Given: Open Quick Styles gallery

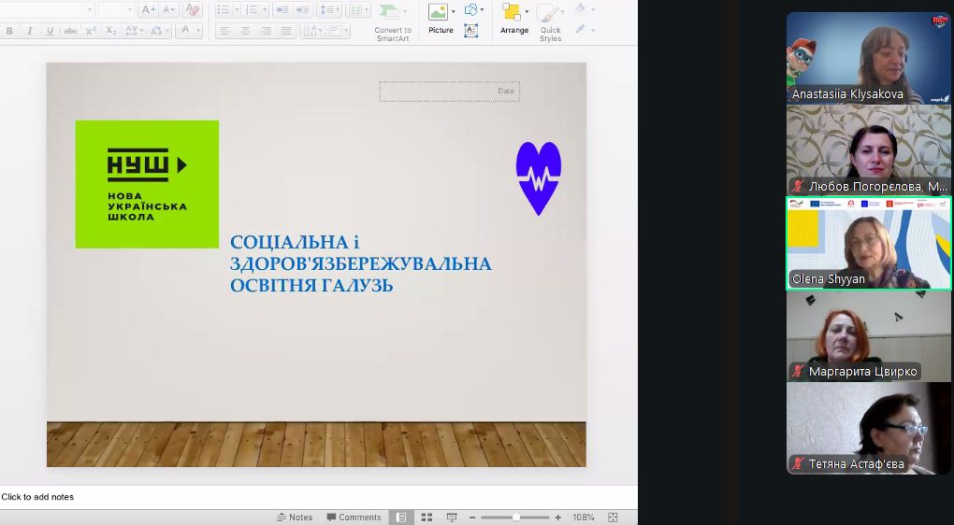Looking at the screenshot, I should click(x=550, y=19).
